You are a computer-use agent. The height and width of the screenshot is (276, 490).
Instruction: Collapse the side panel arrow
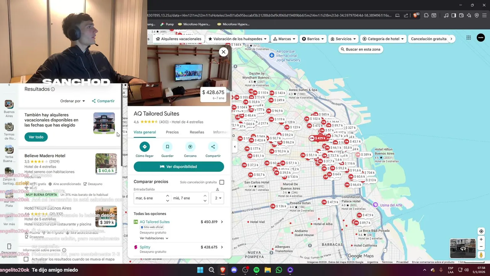[235, 147]
